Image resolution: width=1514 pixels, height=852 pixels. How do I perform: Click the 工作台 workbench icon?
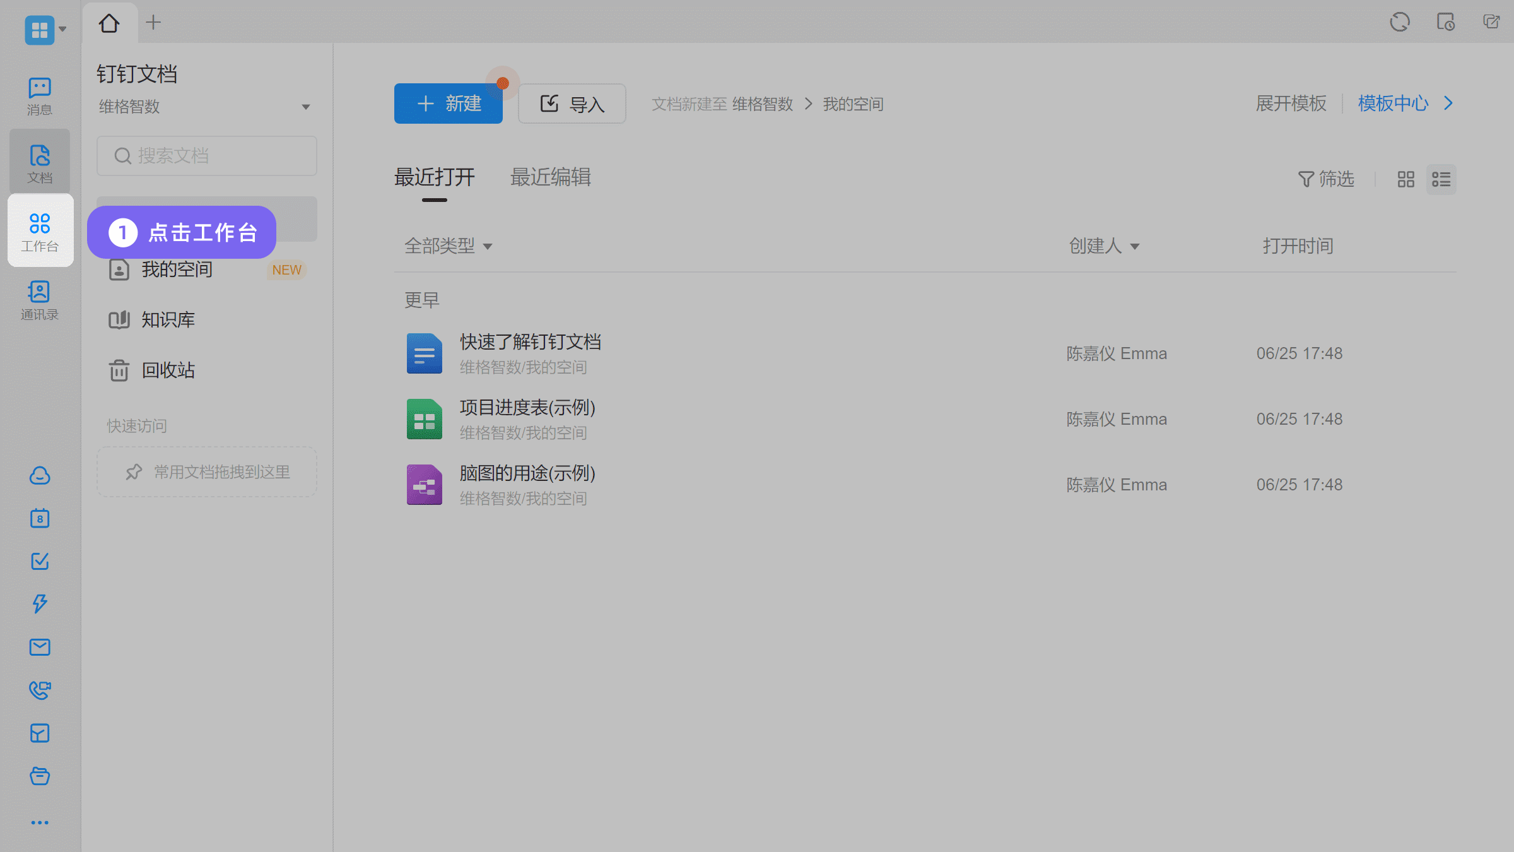pos(40,232)
